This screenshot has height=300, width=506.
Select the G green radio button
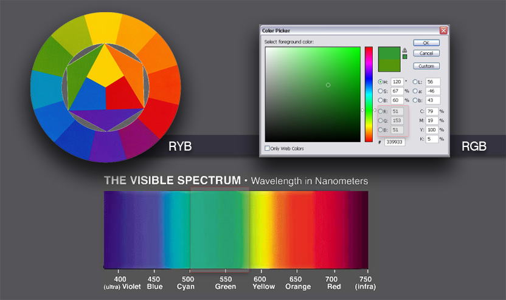tap(381, 121)
